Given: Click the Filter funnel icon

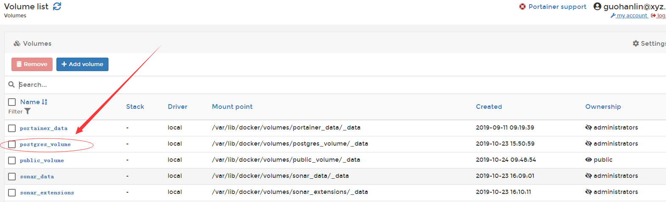Looking at the screenshot, I should (x=28, y=111).
